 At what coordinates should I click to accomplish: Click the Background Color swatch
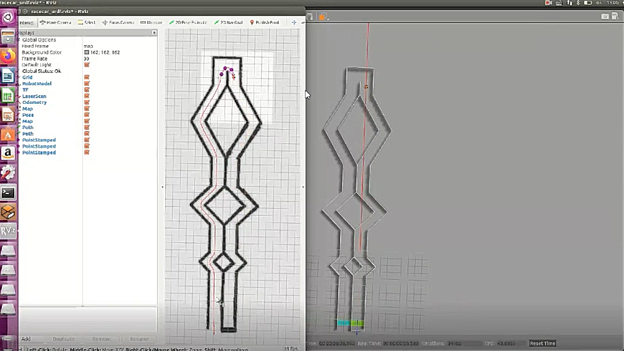87,53
